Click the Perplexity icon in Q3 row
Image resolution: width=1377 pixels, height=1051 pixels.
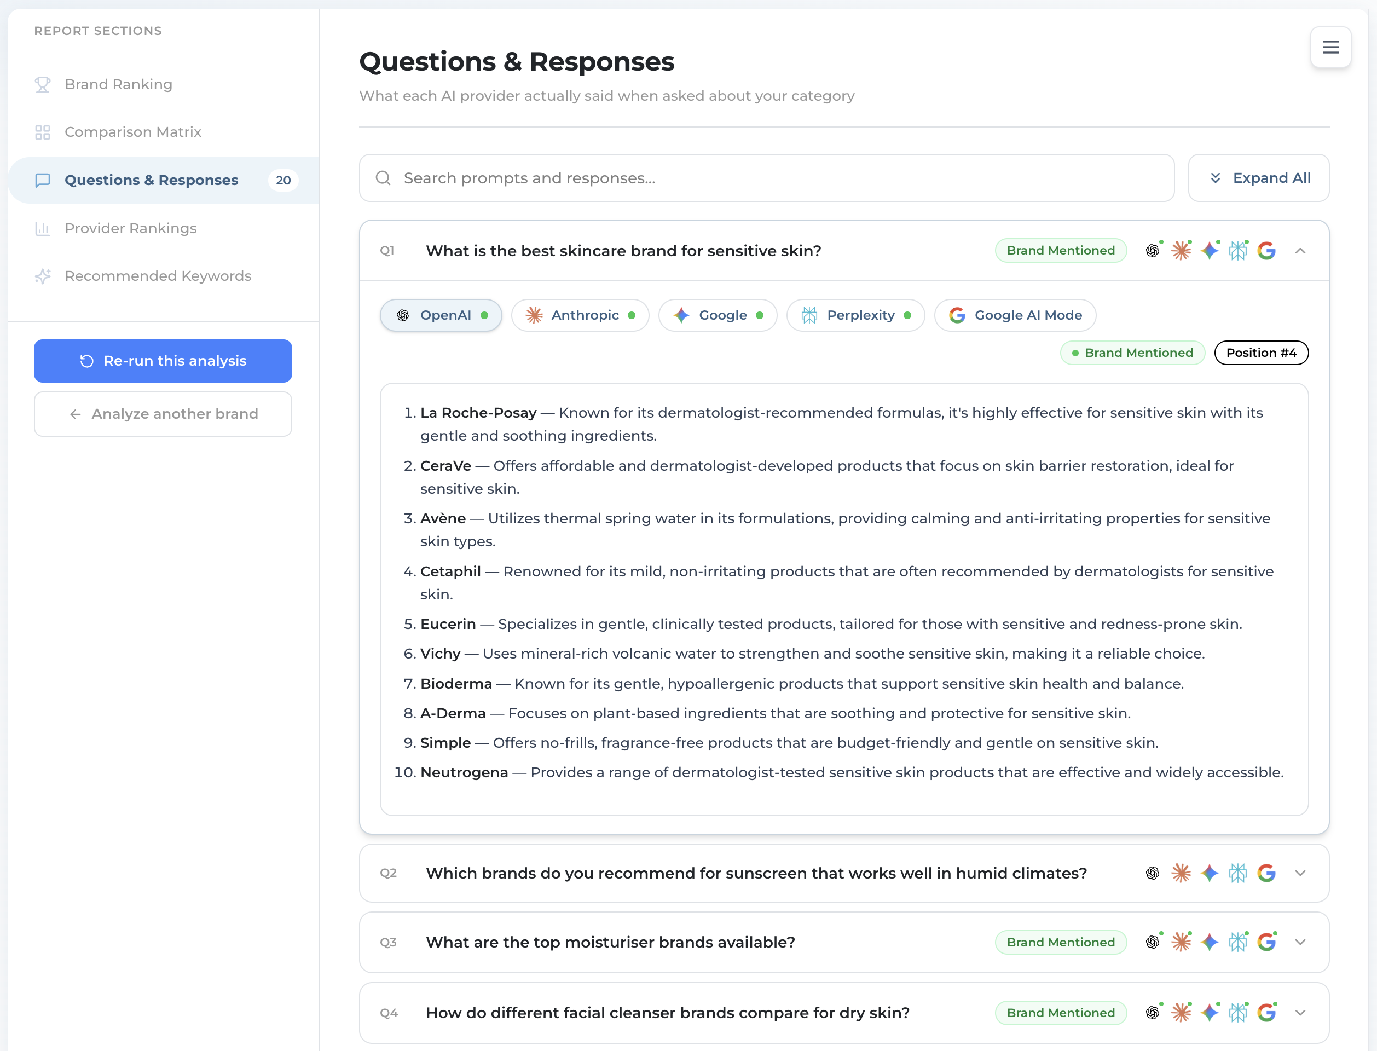pyautogui.click(x=1237, y=942)
